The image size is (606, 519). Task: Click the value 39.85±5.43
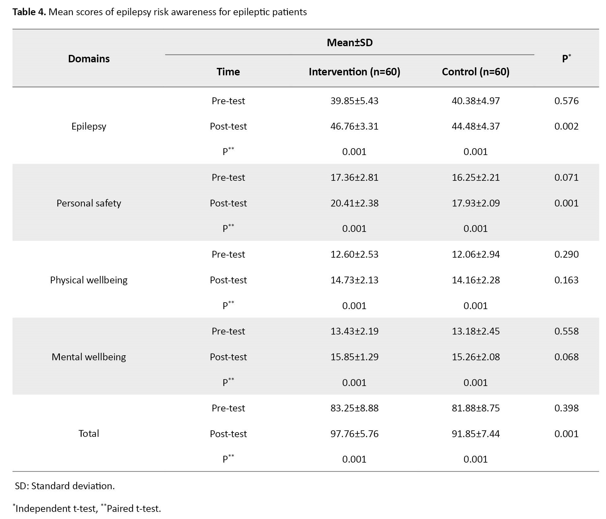point(354,101)
